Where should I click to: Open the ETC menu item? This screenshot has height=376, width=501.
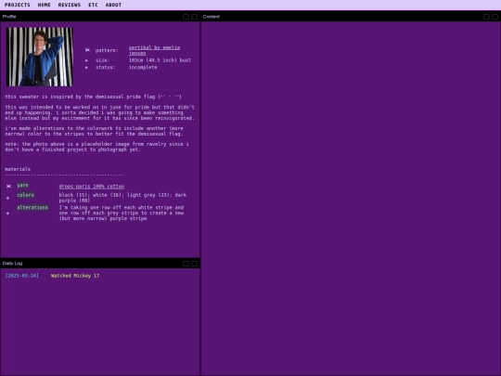pyautogui.click(x=93, y=5)
